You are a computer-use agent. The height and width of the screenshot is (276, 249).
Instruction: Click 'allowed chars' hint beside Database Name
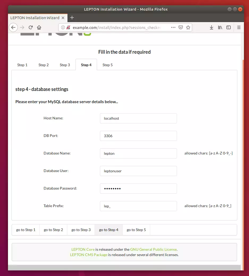coord(209,153)
